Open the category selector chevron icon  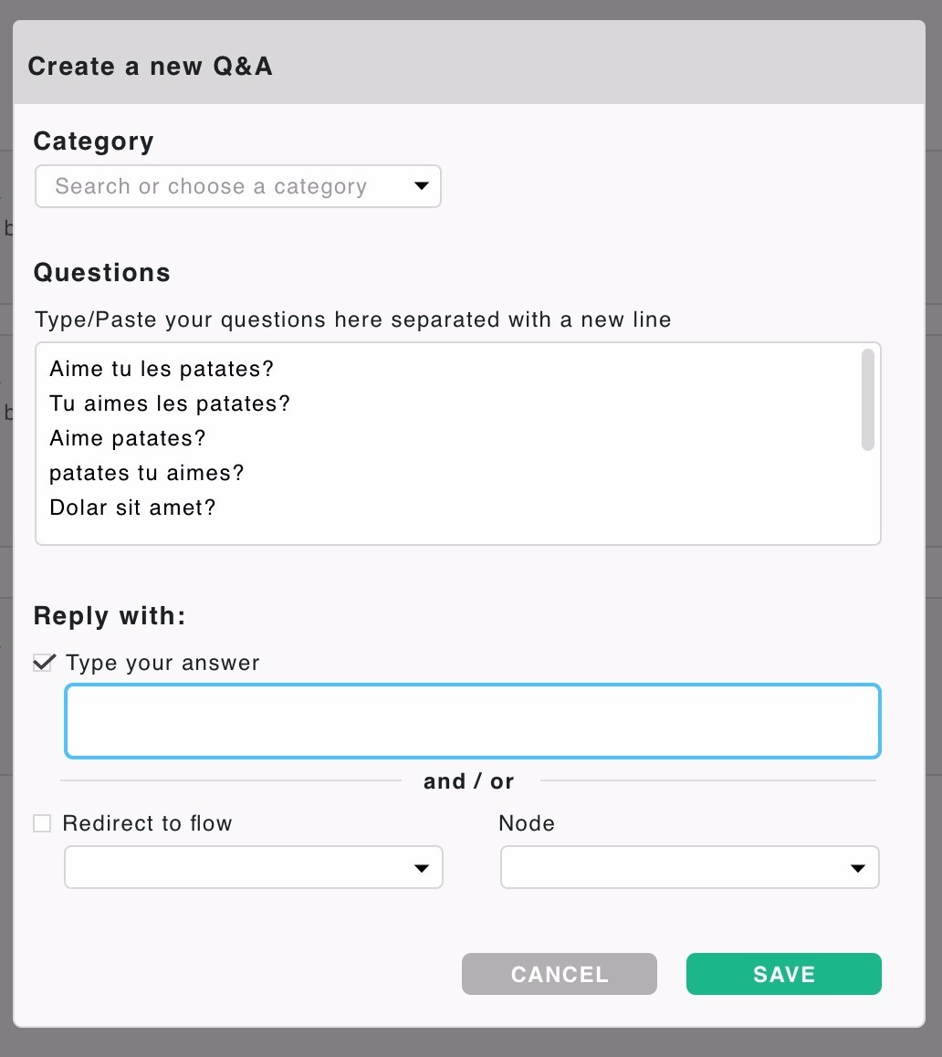[x=421, y=185]
